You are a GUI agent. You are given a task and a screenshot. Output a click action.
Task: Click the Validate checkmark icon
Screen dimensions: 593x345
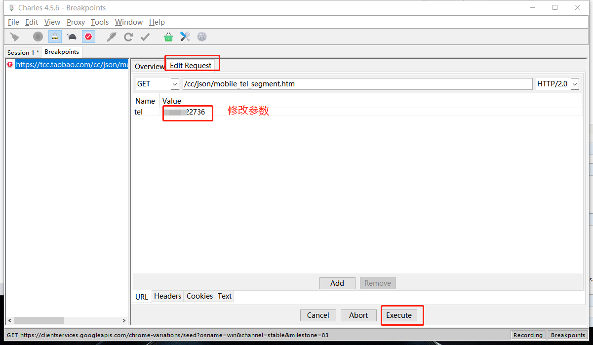(145, 37)
